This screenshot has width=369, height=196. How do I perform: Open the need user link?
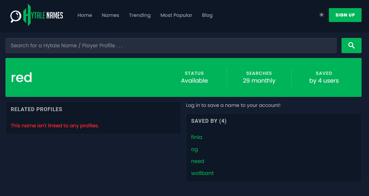[198, 161]
